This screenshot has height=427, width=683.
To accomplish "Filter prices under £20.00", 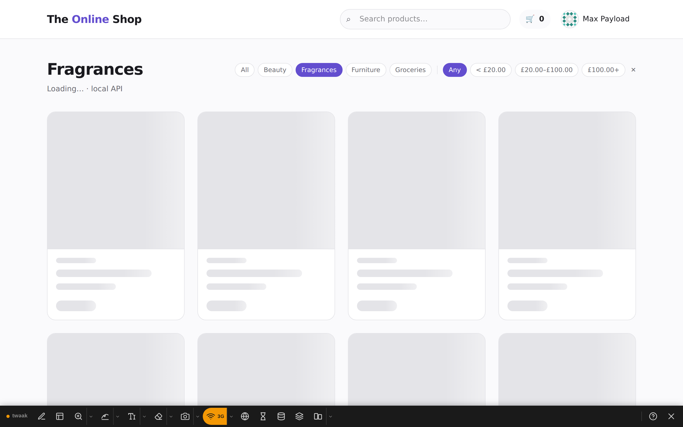I will pyautogui.click(x=491, y=70).
